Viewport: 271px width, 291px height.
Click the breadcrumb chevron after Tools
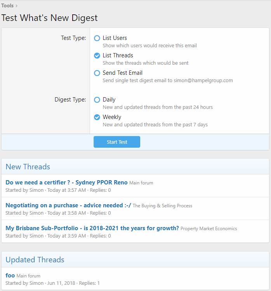click(16, 6)
